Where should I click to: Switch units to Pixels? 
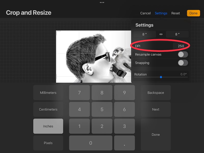coord(48,143)
